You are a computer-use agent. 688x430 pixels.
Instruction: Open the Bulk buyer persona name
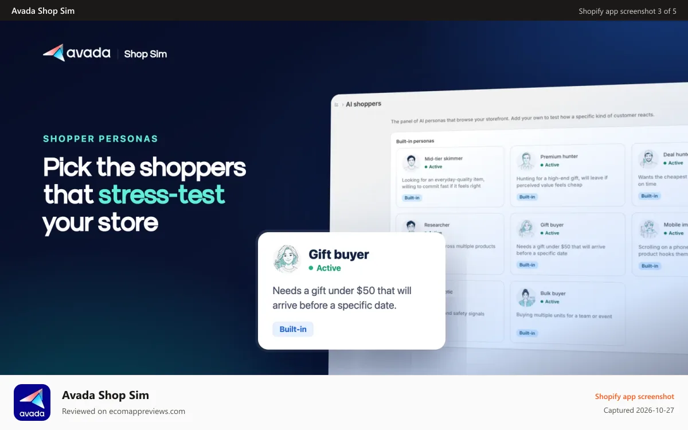click(x=553, y=294)
